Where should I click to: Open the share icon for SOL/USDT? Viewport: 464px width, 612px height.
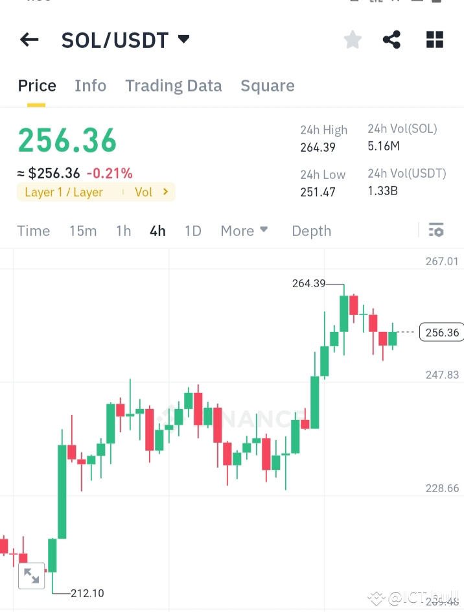pyautogui.click(x=391, y=40)
